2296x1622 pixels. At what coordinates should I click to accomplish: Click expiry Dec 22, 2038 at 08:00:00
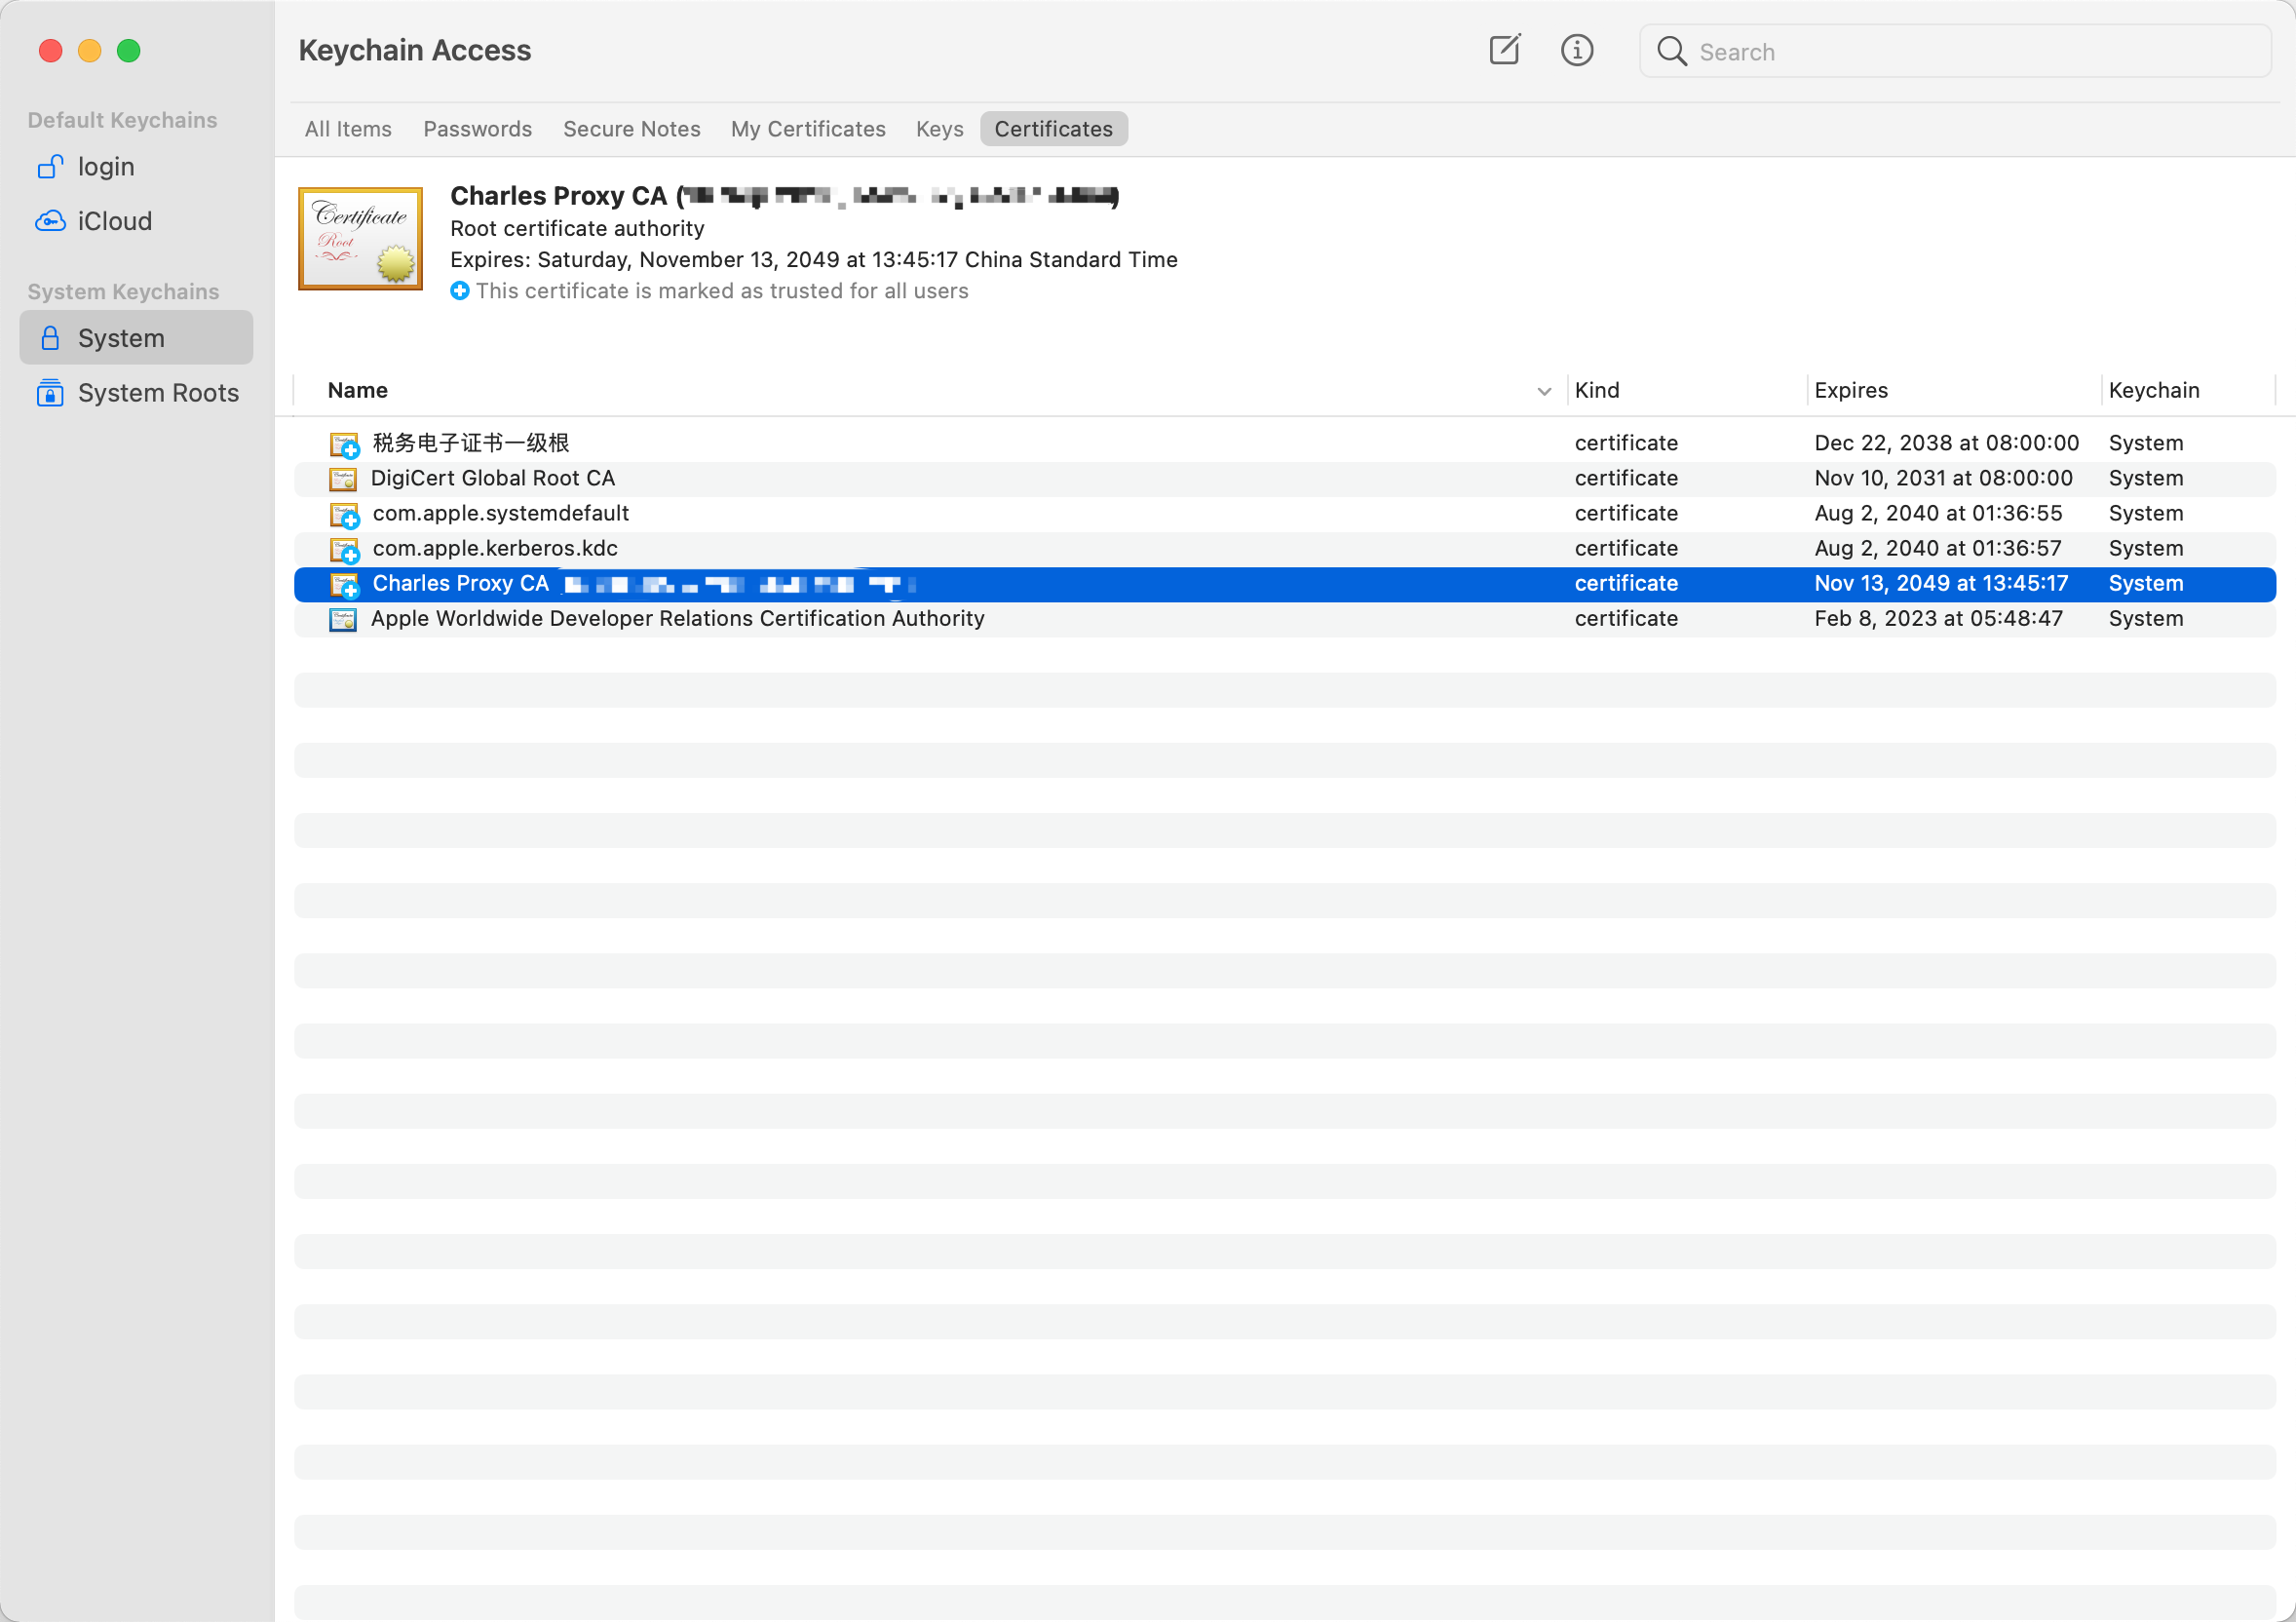coord(1946,443)
